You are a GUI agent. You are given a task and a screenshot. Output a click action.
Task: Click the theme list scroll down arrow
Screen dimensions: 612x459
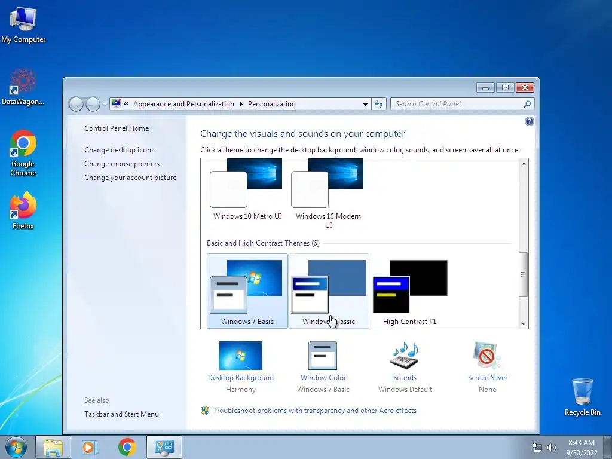[524, 323]
